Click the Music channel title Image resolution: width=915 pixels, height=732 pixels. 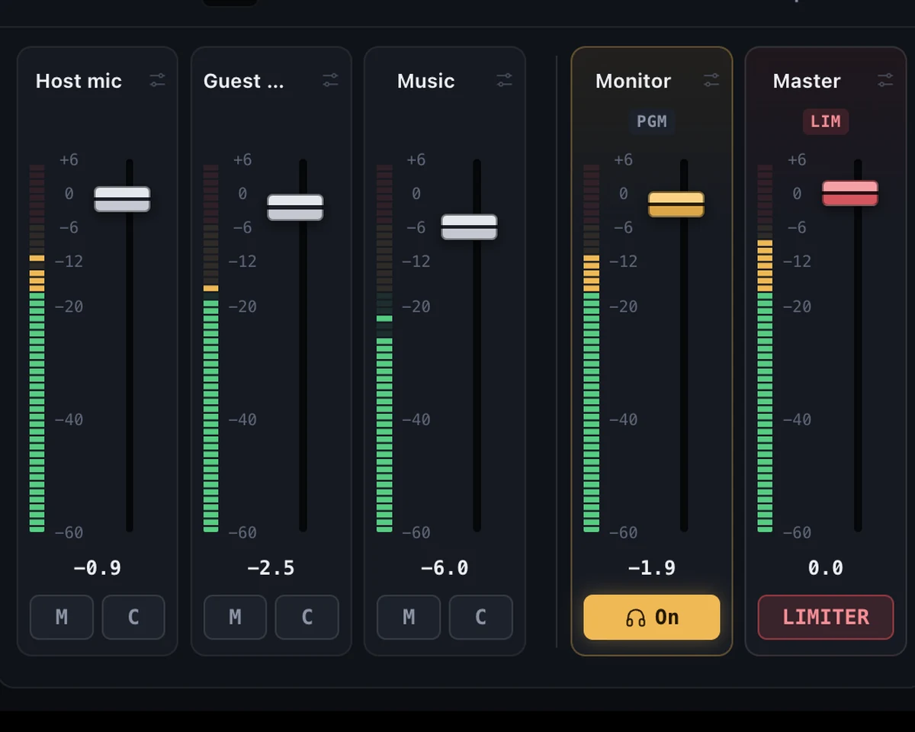click(425, 81)
